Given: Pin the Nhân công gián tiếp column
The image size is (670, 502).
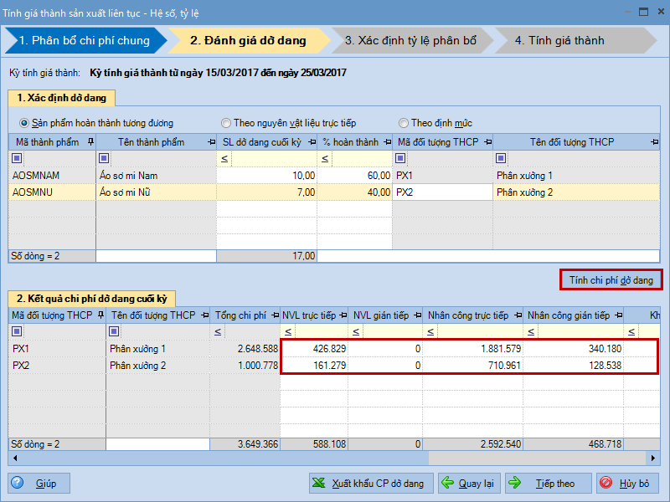Looking at the screenshot, I should tap(618, 315).
